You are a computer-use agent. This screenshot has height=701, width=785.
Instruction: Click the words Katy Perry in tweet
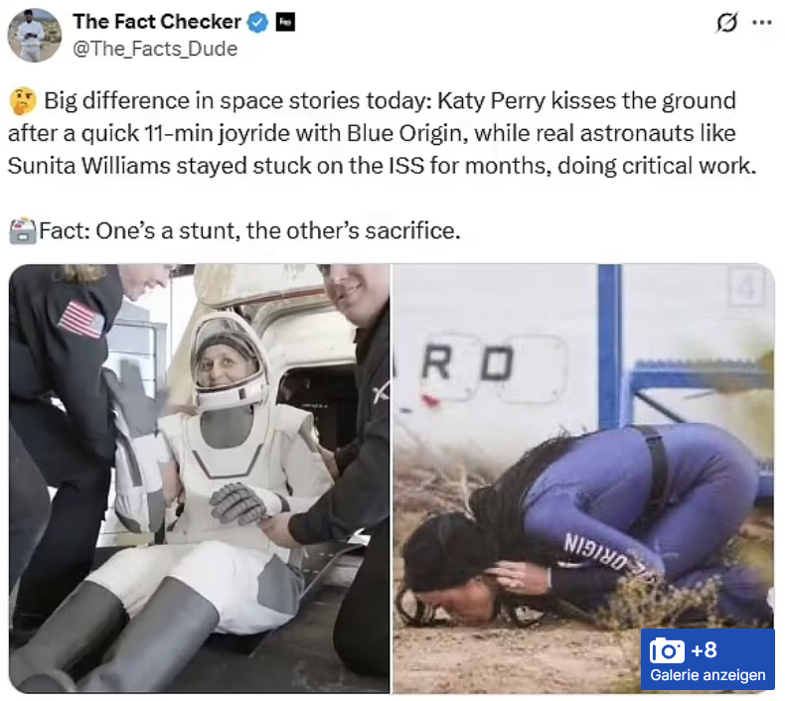(x=491, y=101)
